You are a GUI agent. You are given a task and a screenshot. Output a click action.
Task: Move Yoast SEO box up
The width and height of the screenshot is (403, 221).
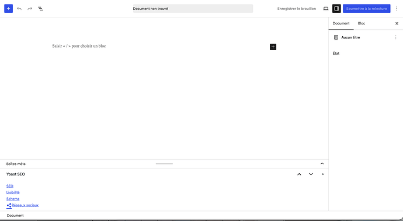299,174
